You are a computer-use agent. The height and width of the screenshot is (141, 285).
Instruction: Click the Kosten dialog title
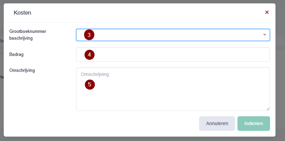click(x=22, y=13)
